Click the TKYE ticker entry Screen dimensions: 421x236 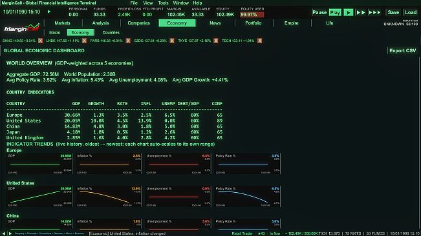[194, 41]
